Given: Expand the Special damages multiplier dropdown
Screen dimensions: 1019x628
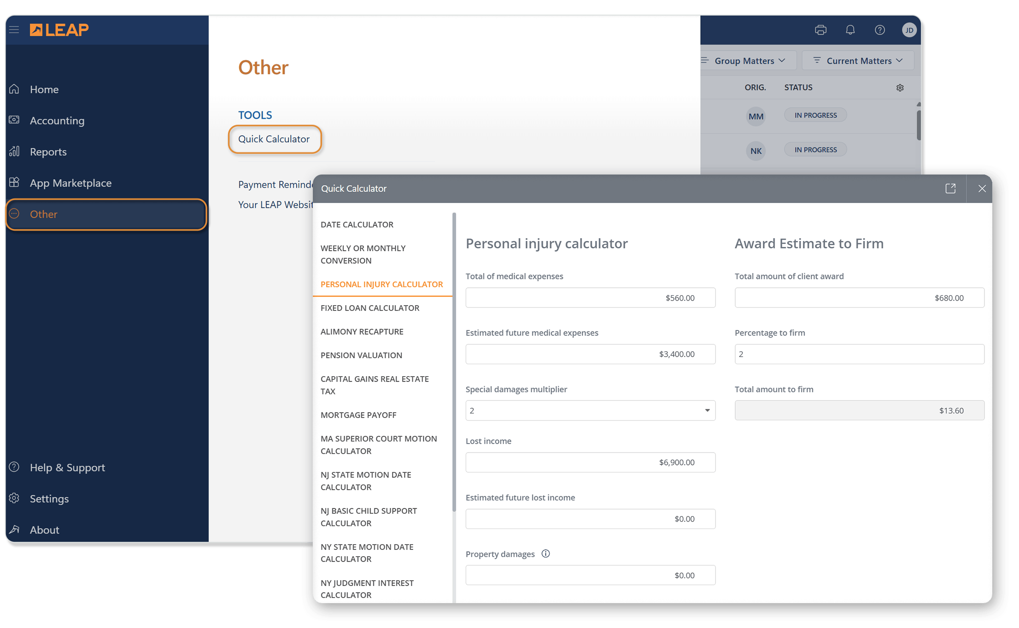Looking at the screenshot, I should (x=590, y=410).
